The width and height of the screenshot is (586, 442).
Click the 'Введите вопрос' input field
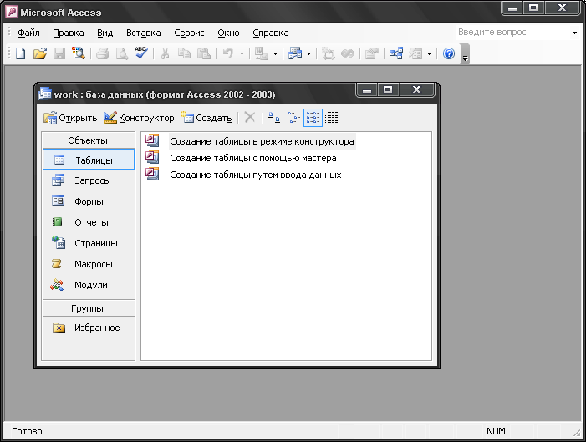(512, 33)
